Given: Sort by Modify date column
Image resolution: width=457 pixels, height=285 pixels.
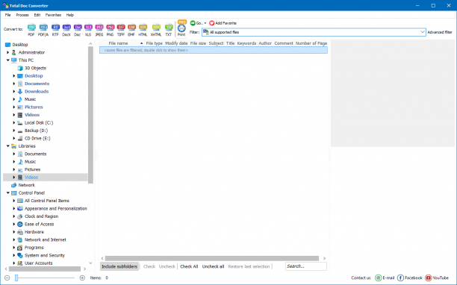Looking at the screenshot, I should 176,43.
